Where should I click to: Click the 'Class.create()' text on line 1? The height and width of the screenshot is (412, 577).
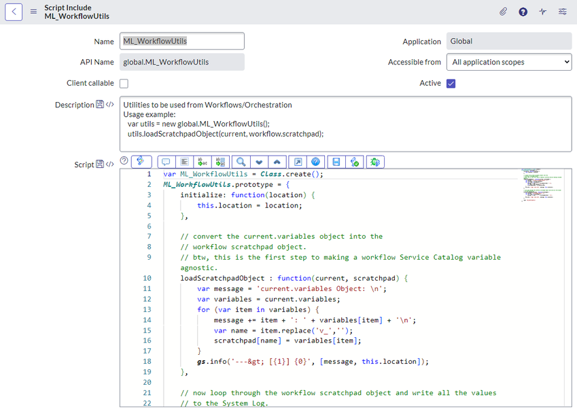pyautogui.click(x=292, y=174)
